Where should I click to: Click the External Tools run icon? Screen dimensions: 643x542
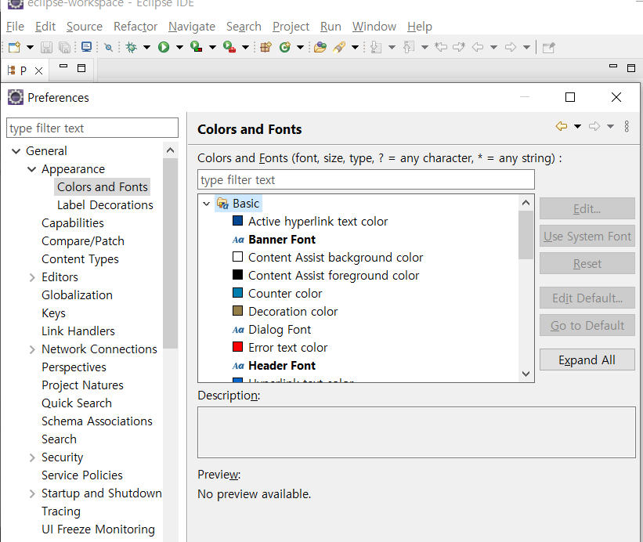point(229,47)
